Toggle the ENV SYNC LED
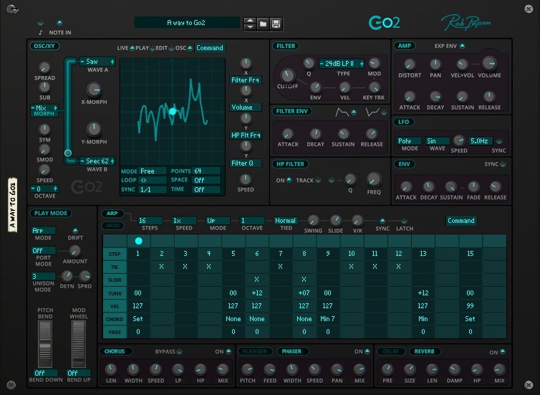This screenshot has height=395, width=540. [503, 164]
